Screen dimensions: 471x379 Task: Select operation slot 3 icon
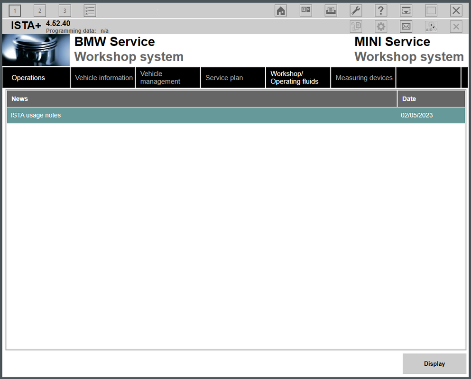coord(65,11)
